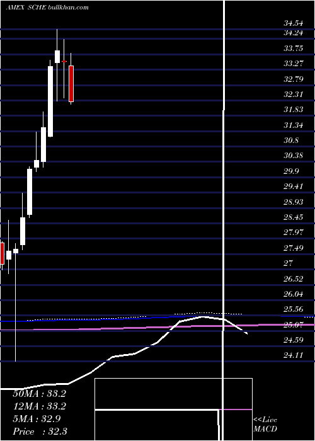Click the tallest white candlestick spanning 31 to 33
This screenshot has width=315, height=441.
click(50, 101)
